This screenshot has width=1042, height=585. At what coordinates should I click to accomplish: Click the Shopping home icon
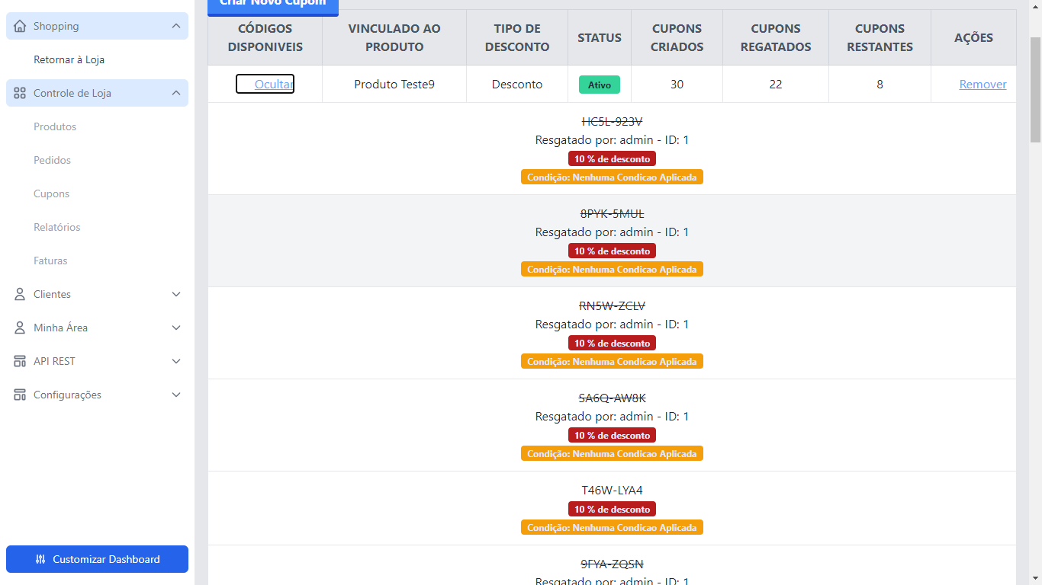pos(20,26)
